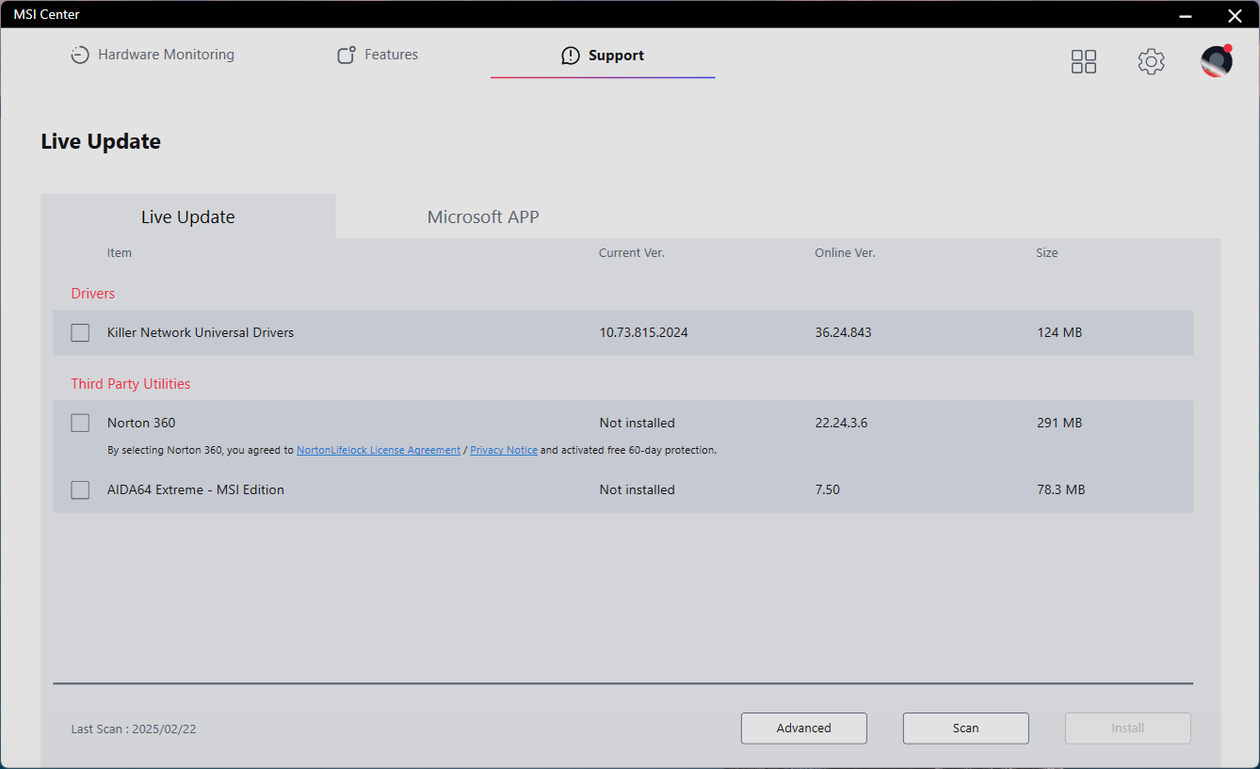This screenshot has height=769, width=1260.
Task: Click the Live Update page heading
Action: [x=101, y=142]
